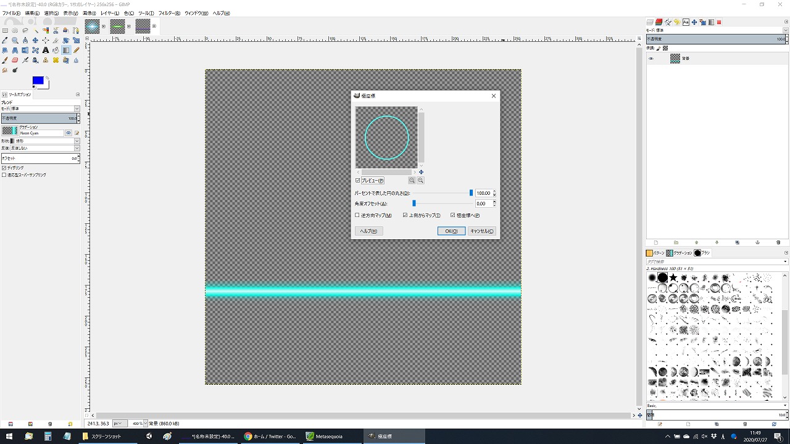Open brushes dock tab configuration menu

[x=786, y=253]
